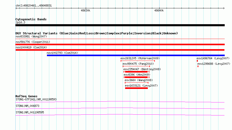
Task: Select the esv2354047 red variant bar
Action: pos(136,72)
